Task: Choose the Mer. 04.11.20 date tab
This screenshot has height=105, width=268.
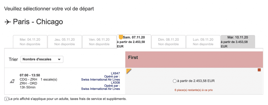Action: [x=30, y=42]
